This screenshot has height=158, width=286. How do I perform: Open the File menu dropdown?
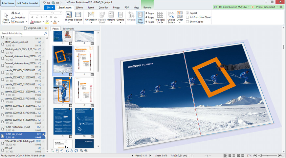pyautogui.click(x=50, y=7)
